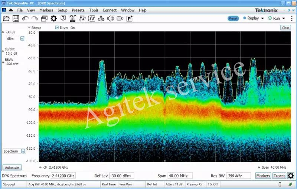
Task: Open settings with the toolbar gear icon
Action: [x=54, y=18]
